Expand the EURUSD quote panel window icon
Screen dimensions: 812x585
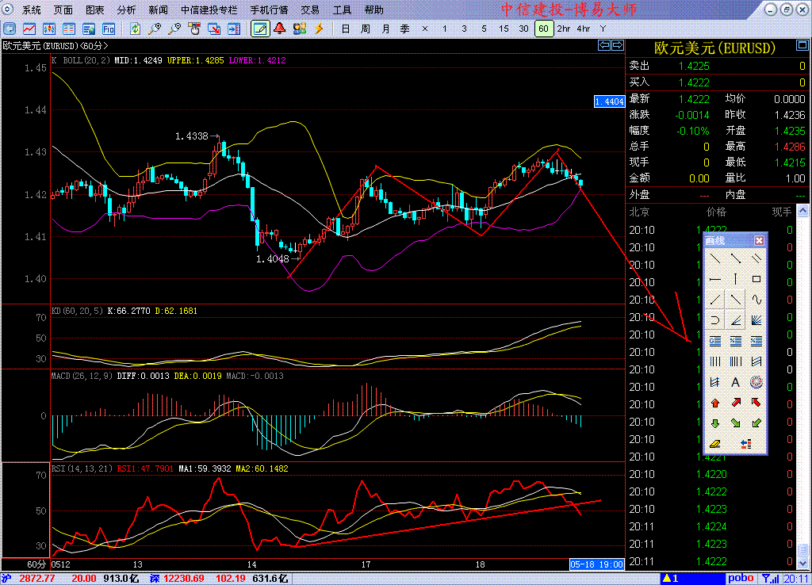point(802,46)
